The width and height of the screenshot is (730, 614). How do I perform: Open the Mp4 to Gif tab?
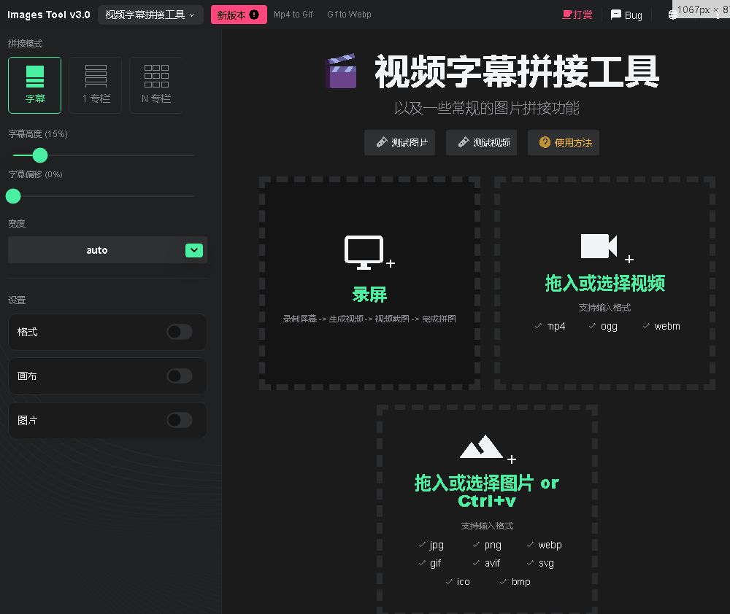click(x=293, y=15)
